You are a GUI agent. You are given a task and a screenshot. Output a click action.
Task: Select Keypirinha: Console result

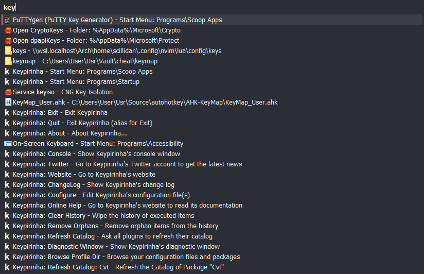(212, 154)
